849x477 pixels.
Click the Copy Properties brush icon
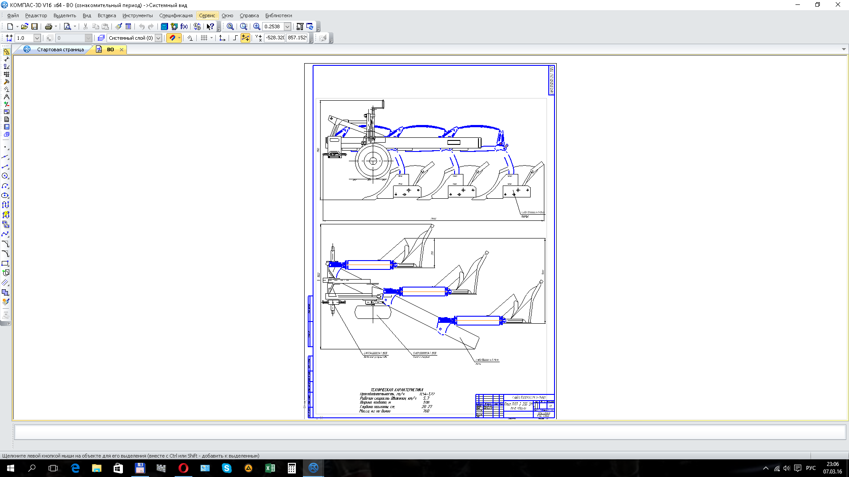(119, 26)
